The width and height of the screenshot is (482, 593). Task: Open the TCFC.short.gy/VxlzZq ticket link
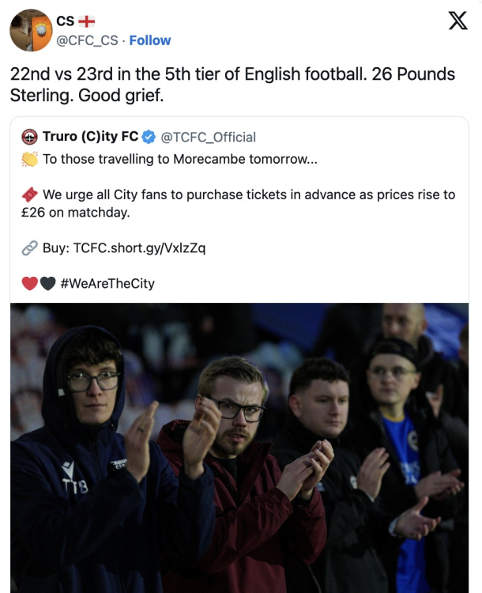pyautogui.click(x=139, y=247)
